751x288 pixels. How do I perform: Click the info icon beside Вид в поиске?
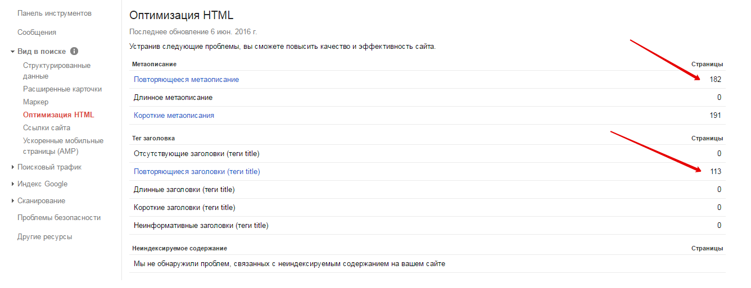[x=74, y=51]
